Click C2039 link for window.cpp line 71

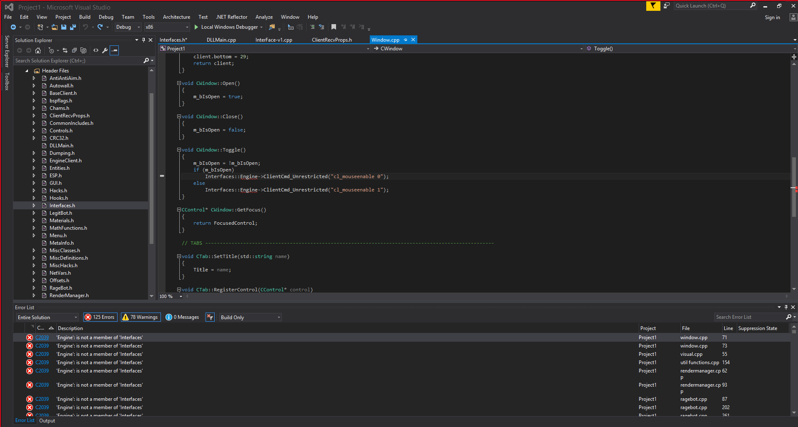point(42,338)
